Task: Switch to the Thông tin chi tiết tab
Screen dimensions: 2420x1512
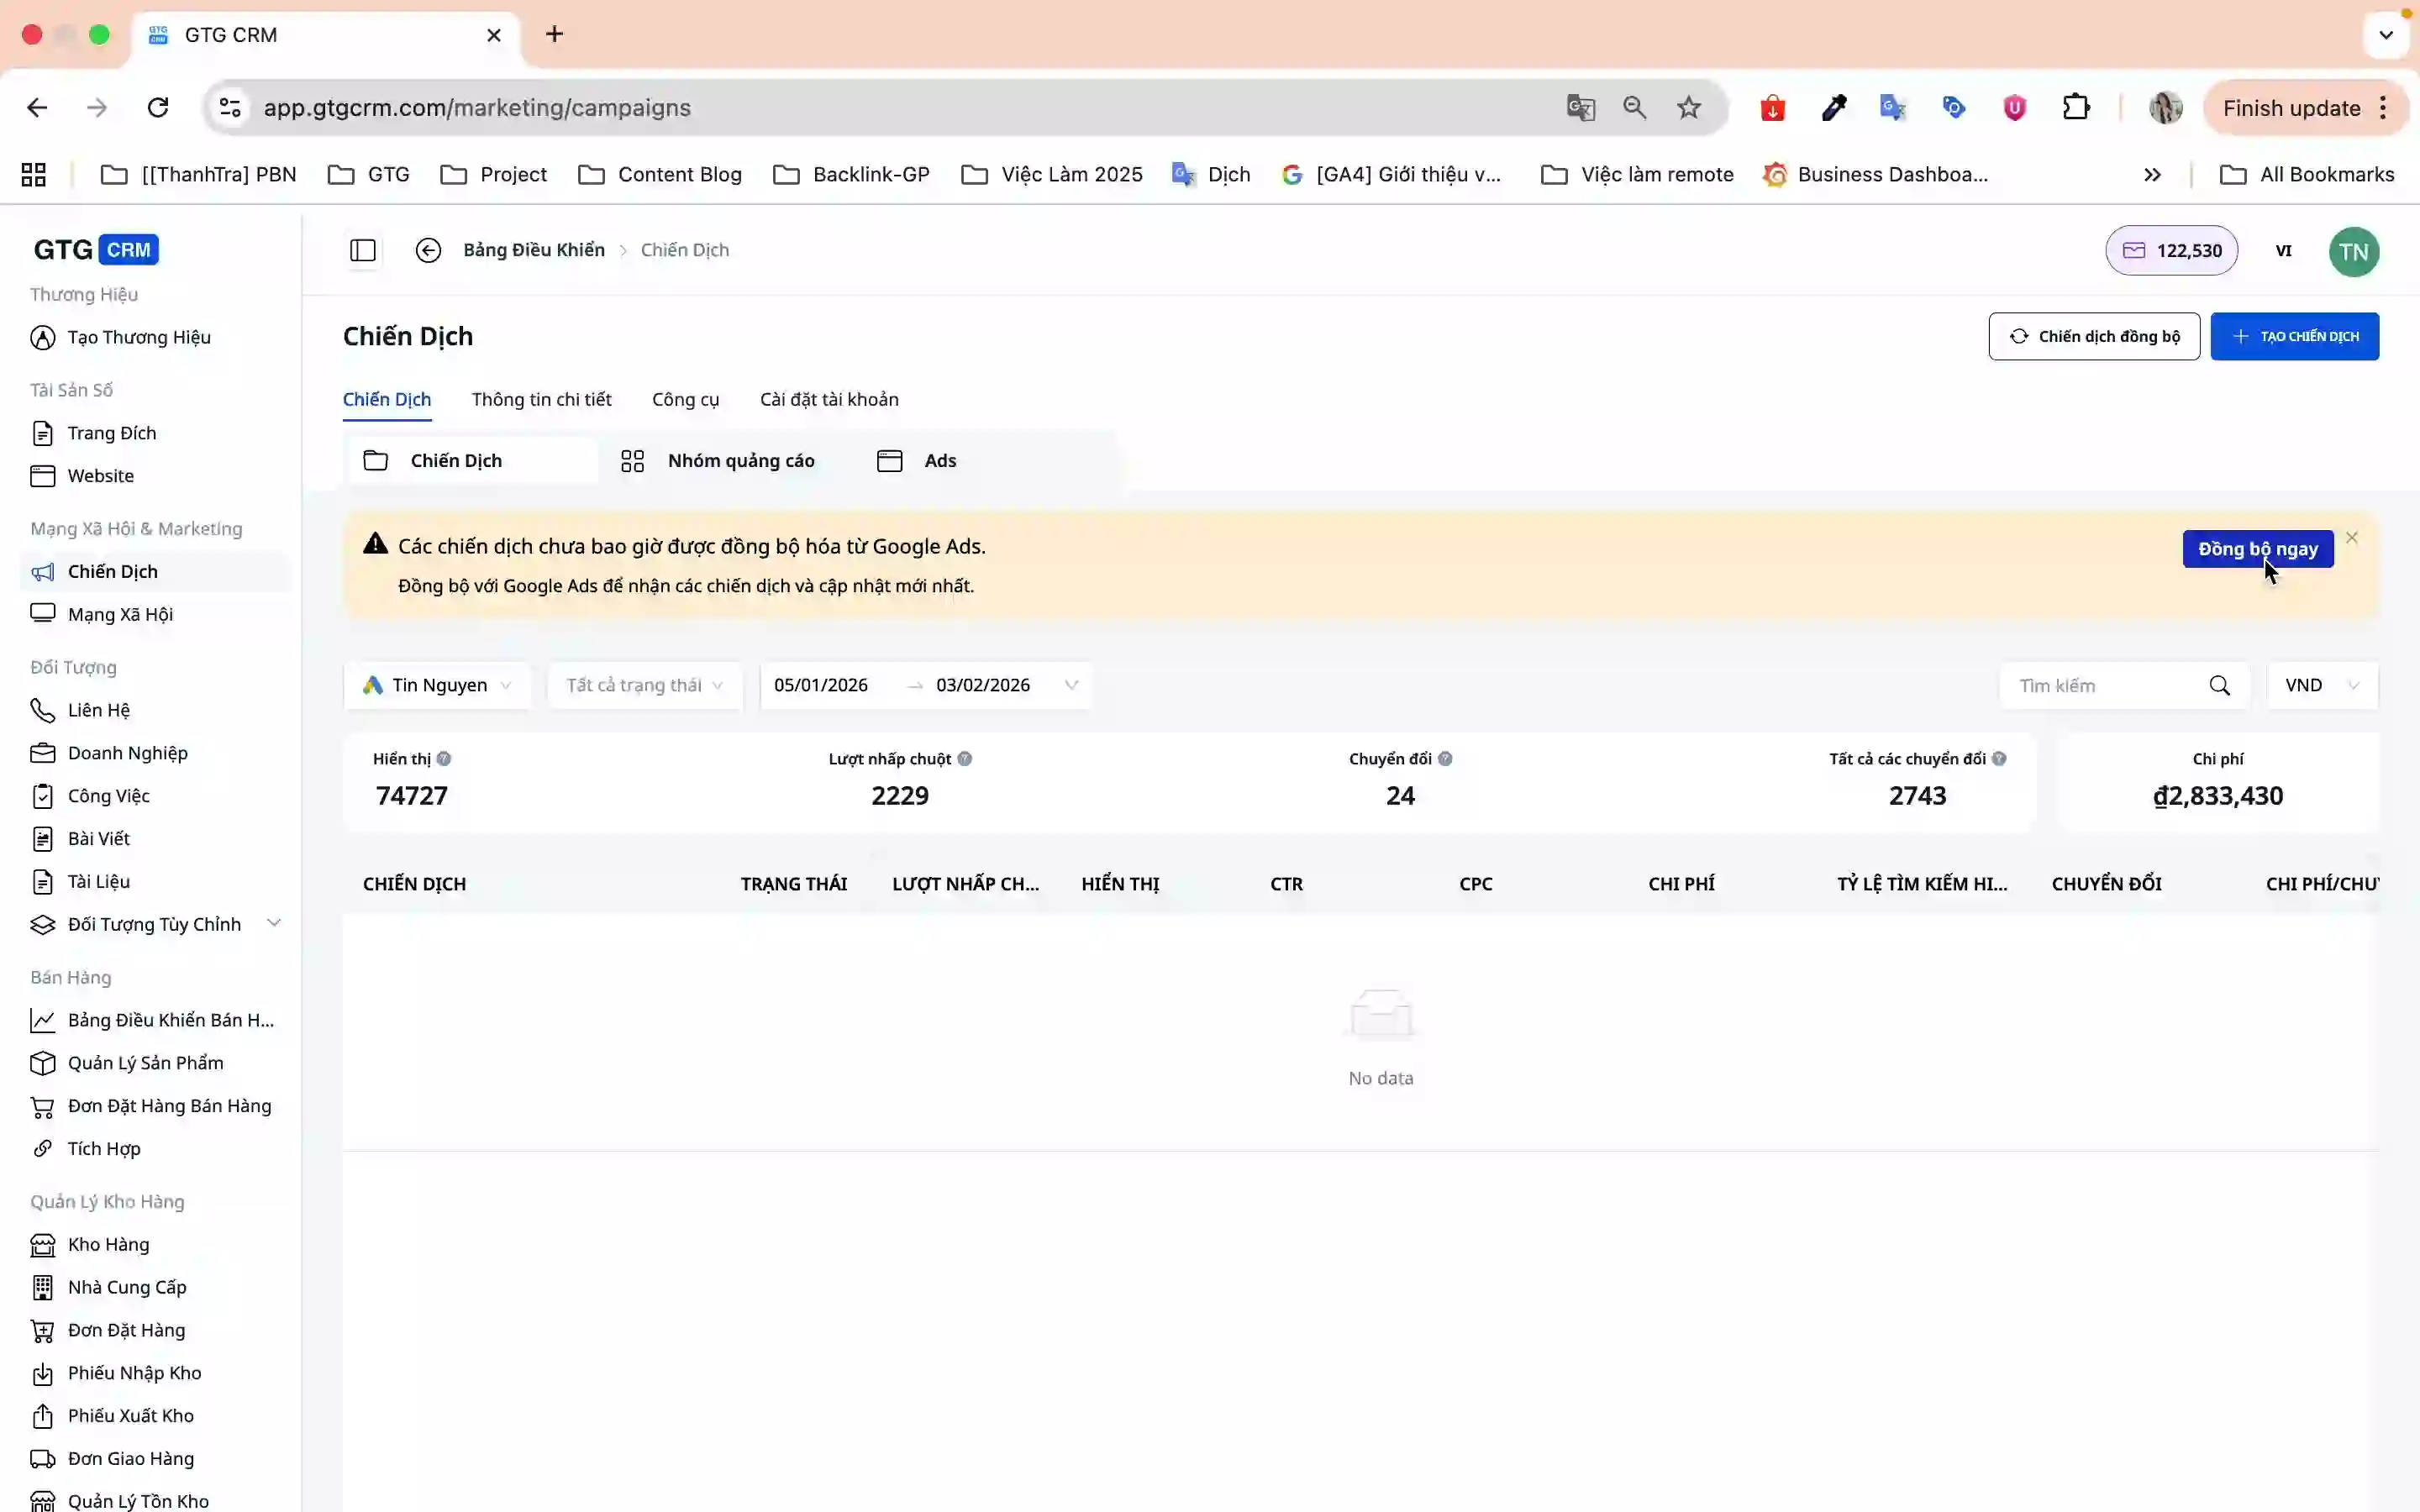Action: pos(541,400)
